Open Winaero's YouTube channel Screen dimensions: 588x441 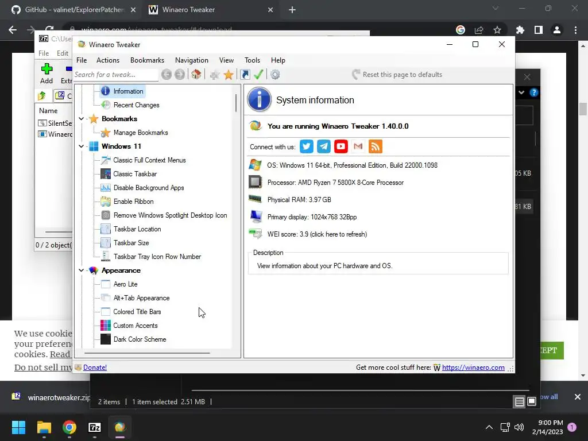tap(341, 146)
